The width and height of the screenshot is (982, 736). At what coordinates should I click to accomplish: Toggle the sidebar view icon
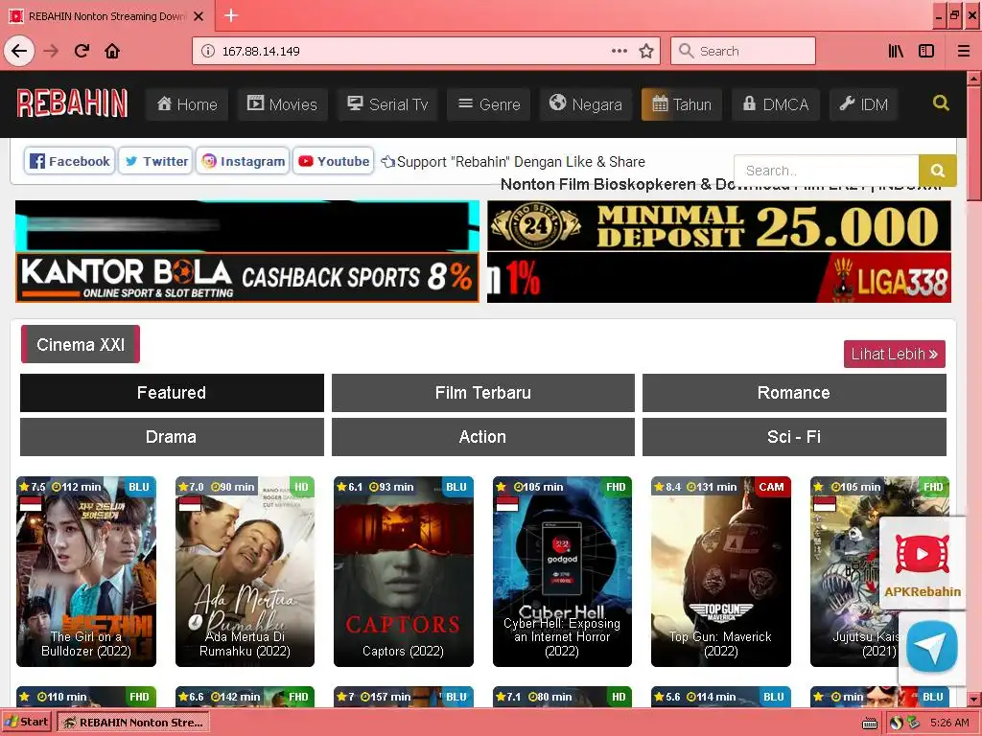[x=926, y=51]
